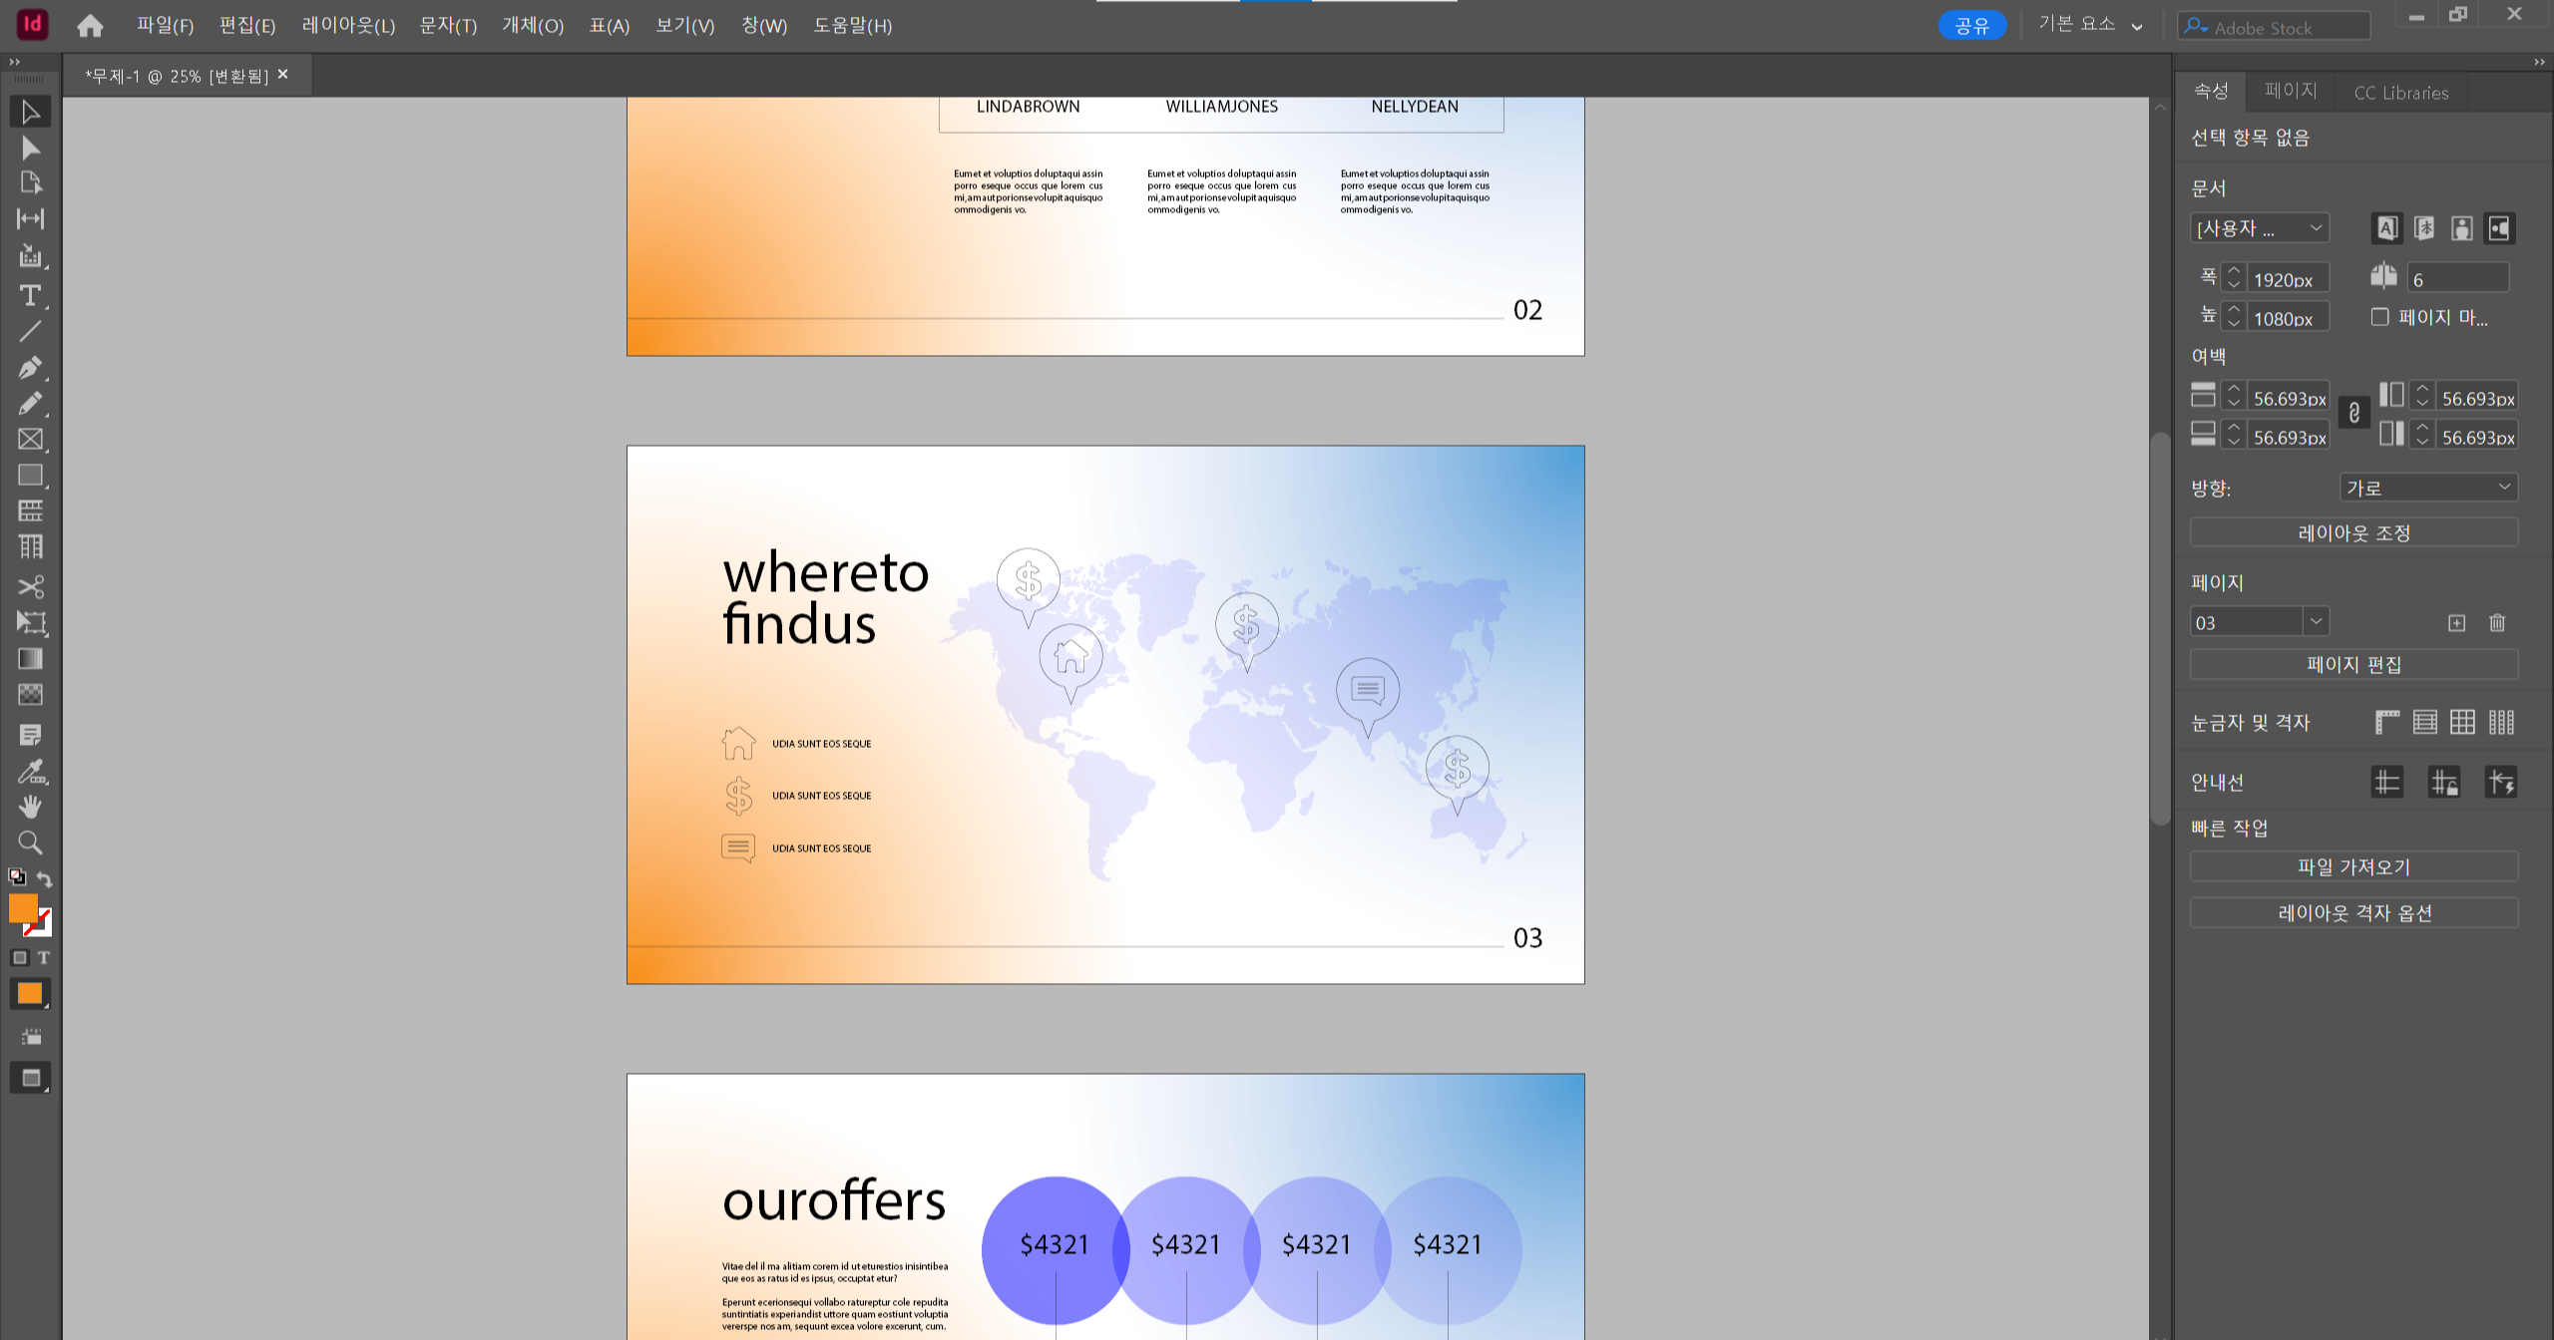The image size is (2554, 1340).
Task: Select the Eyedropper tool
Action: pos(30,771)
